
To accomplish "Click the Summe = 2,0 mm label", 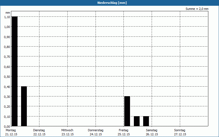I will click(197, 9).
